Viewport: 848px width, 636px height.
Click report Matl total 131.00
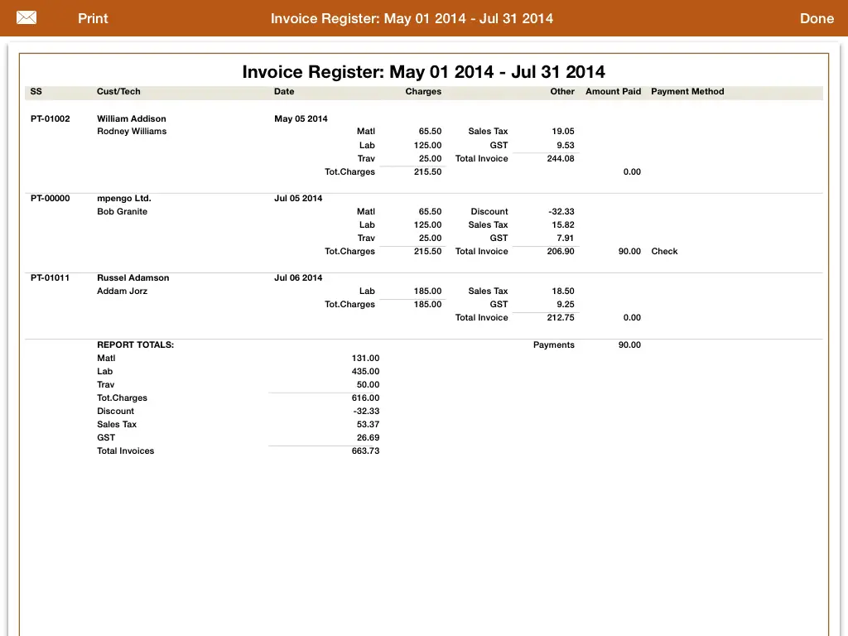tap(365, 358)
